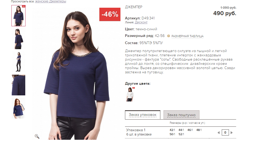Image resolution: width=259 pixels, height=144 pixels.
Task: Click the question mark icon beside size chart
Action: tap(169, 36)
